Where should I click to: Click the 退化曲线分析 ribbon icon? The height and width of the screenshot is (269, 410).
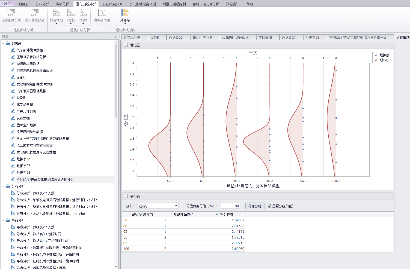pos(11,16)
